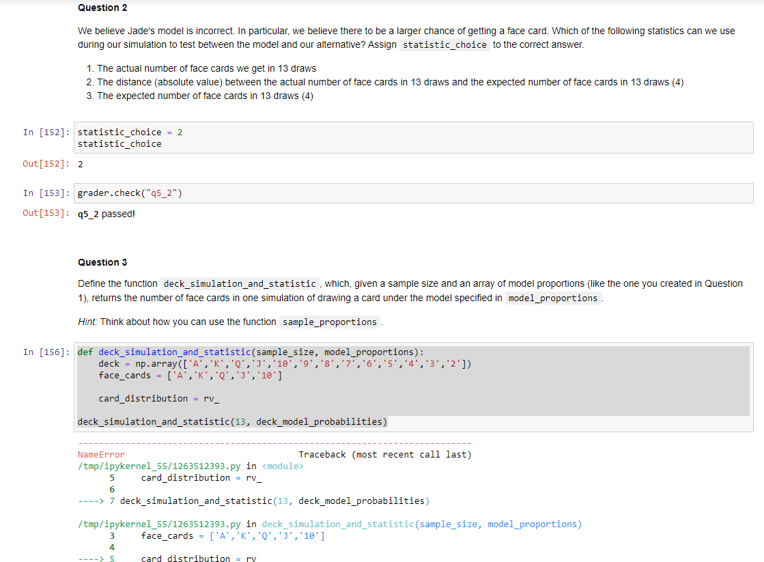Click the Out[152] output showing value 2
The width and height of the screenshot is (764, 562).
click(x=81, y=164)
